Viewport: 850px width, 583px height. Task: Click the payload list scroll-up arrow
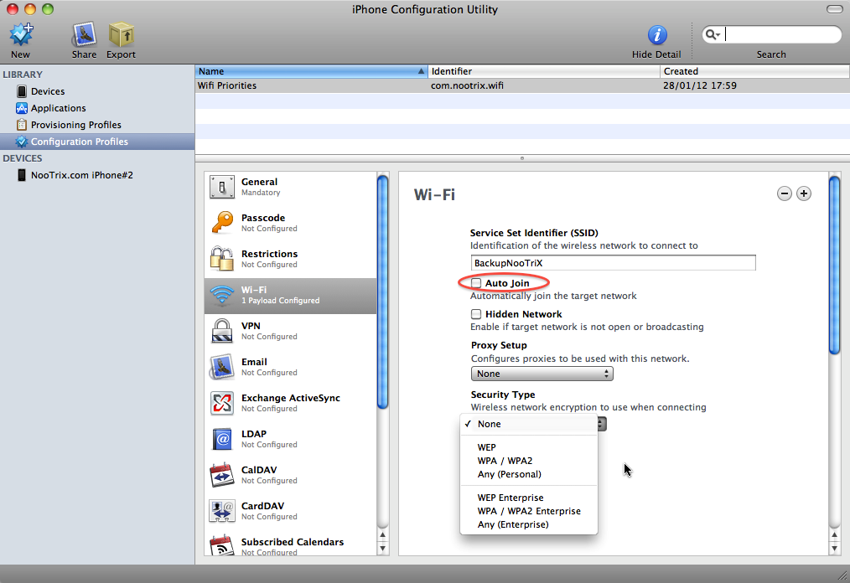tap(383, 534)
